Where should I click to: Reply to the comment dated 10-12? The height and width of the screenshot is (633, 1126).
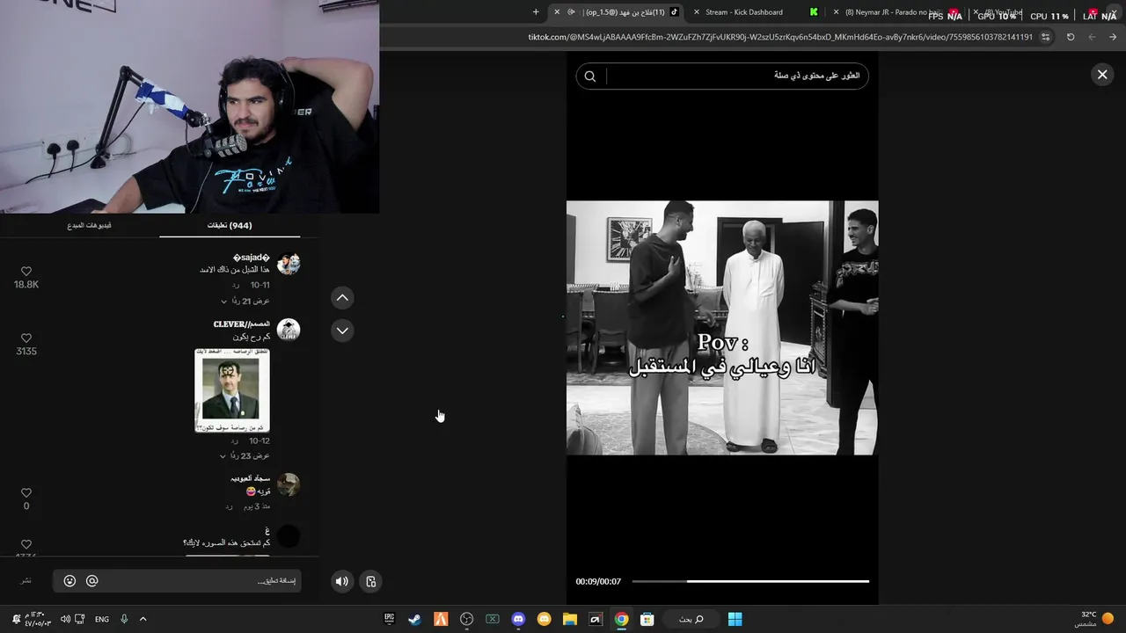click(235, 440)
